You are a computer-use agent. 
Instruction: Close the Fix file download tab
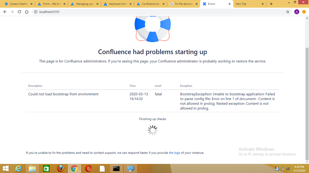[x=196, y=4]
